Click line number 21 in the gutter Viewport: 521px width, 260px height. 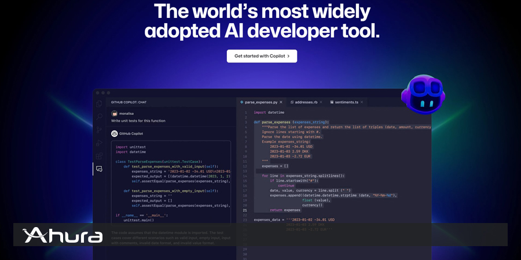[x=245, y=210]
